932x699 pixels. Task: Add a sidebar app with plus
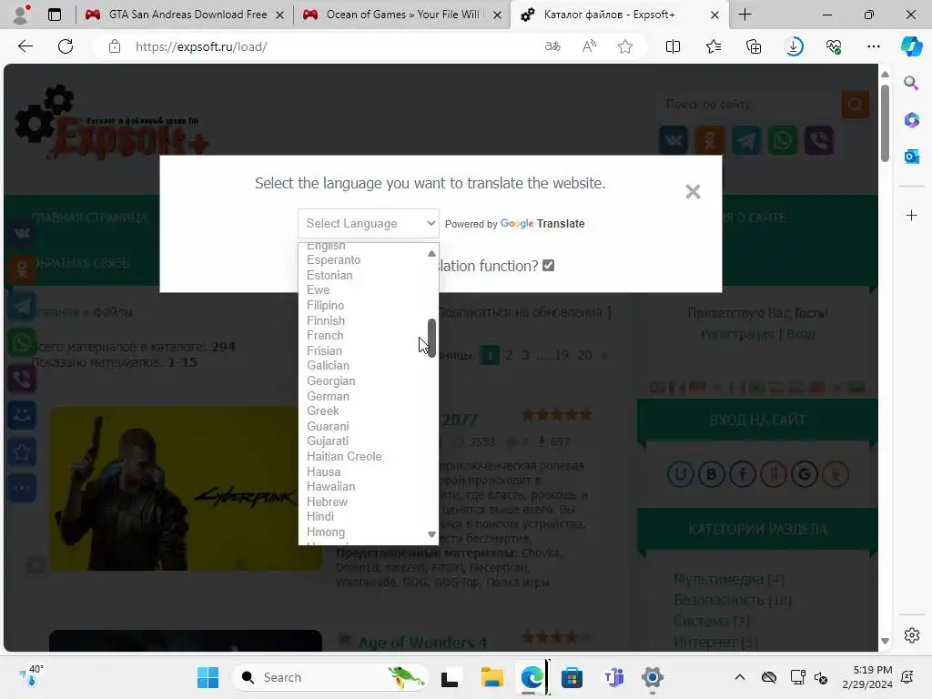click(911, 215)
